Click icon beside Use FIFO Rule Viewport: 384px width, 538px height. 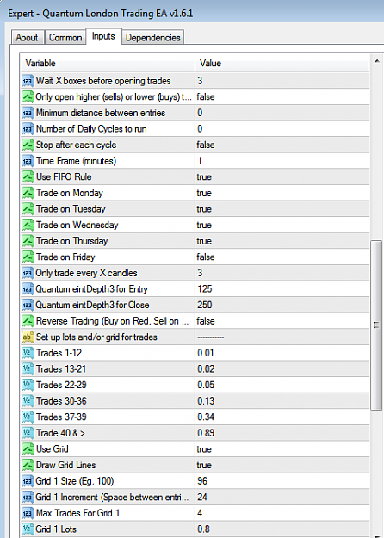coord(28,177)
